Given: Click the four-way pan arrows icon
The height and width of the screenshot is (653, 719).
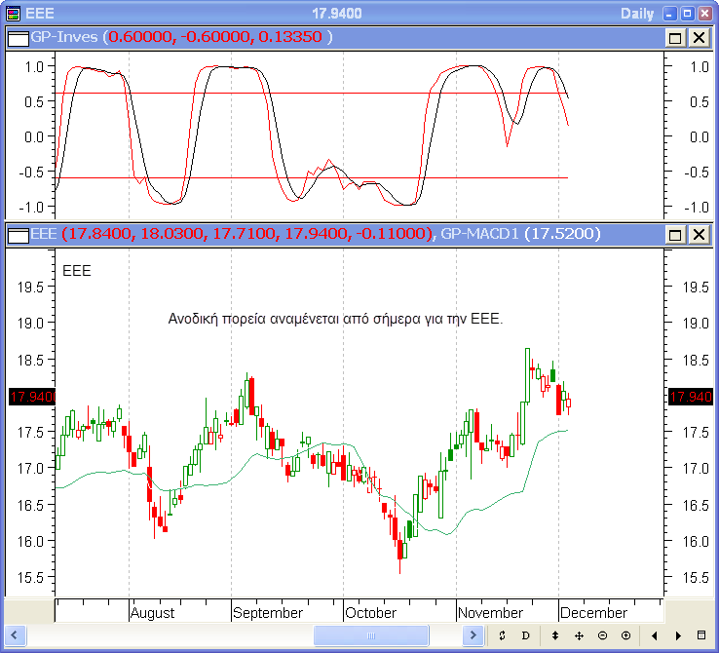Looking at the screenshot, I should click(x=579, y=635).
